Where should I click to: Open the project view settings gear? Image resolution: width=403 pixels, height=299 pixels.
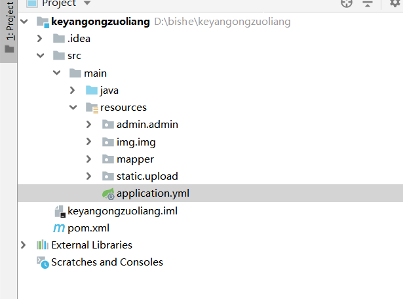pyautogui.click(x=394, y=4)
